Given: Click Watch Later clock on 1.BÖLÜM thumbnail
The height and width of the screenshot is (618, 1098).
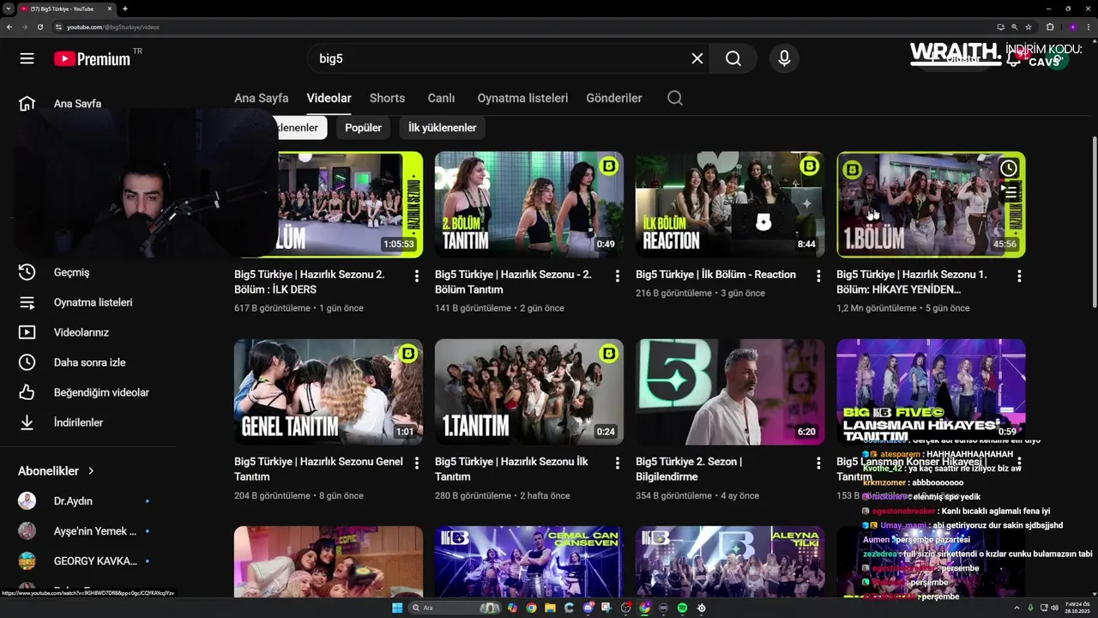Looking at the screenshot, I should click(1009, 168).
